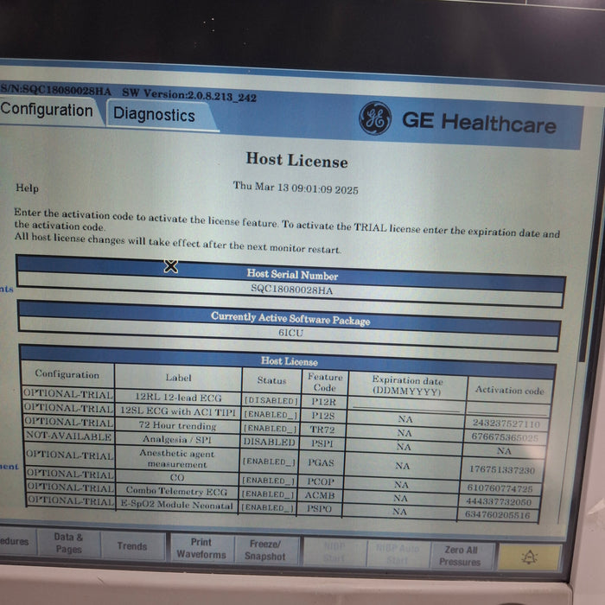Screen dimensions: 605x605
Task: Switch to the Configuration tab
Action: 48,111
